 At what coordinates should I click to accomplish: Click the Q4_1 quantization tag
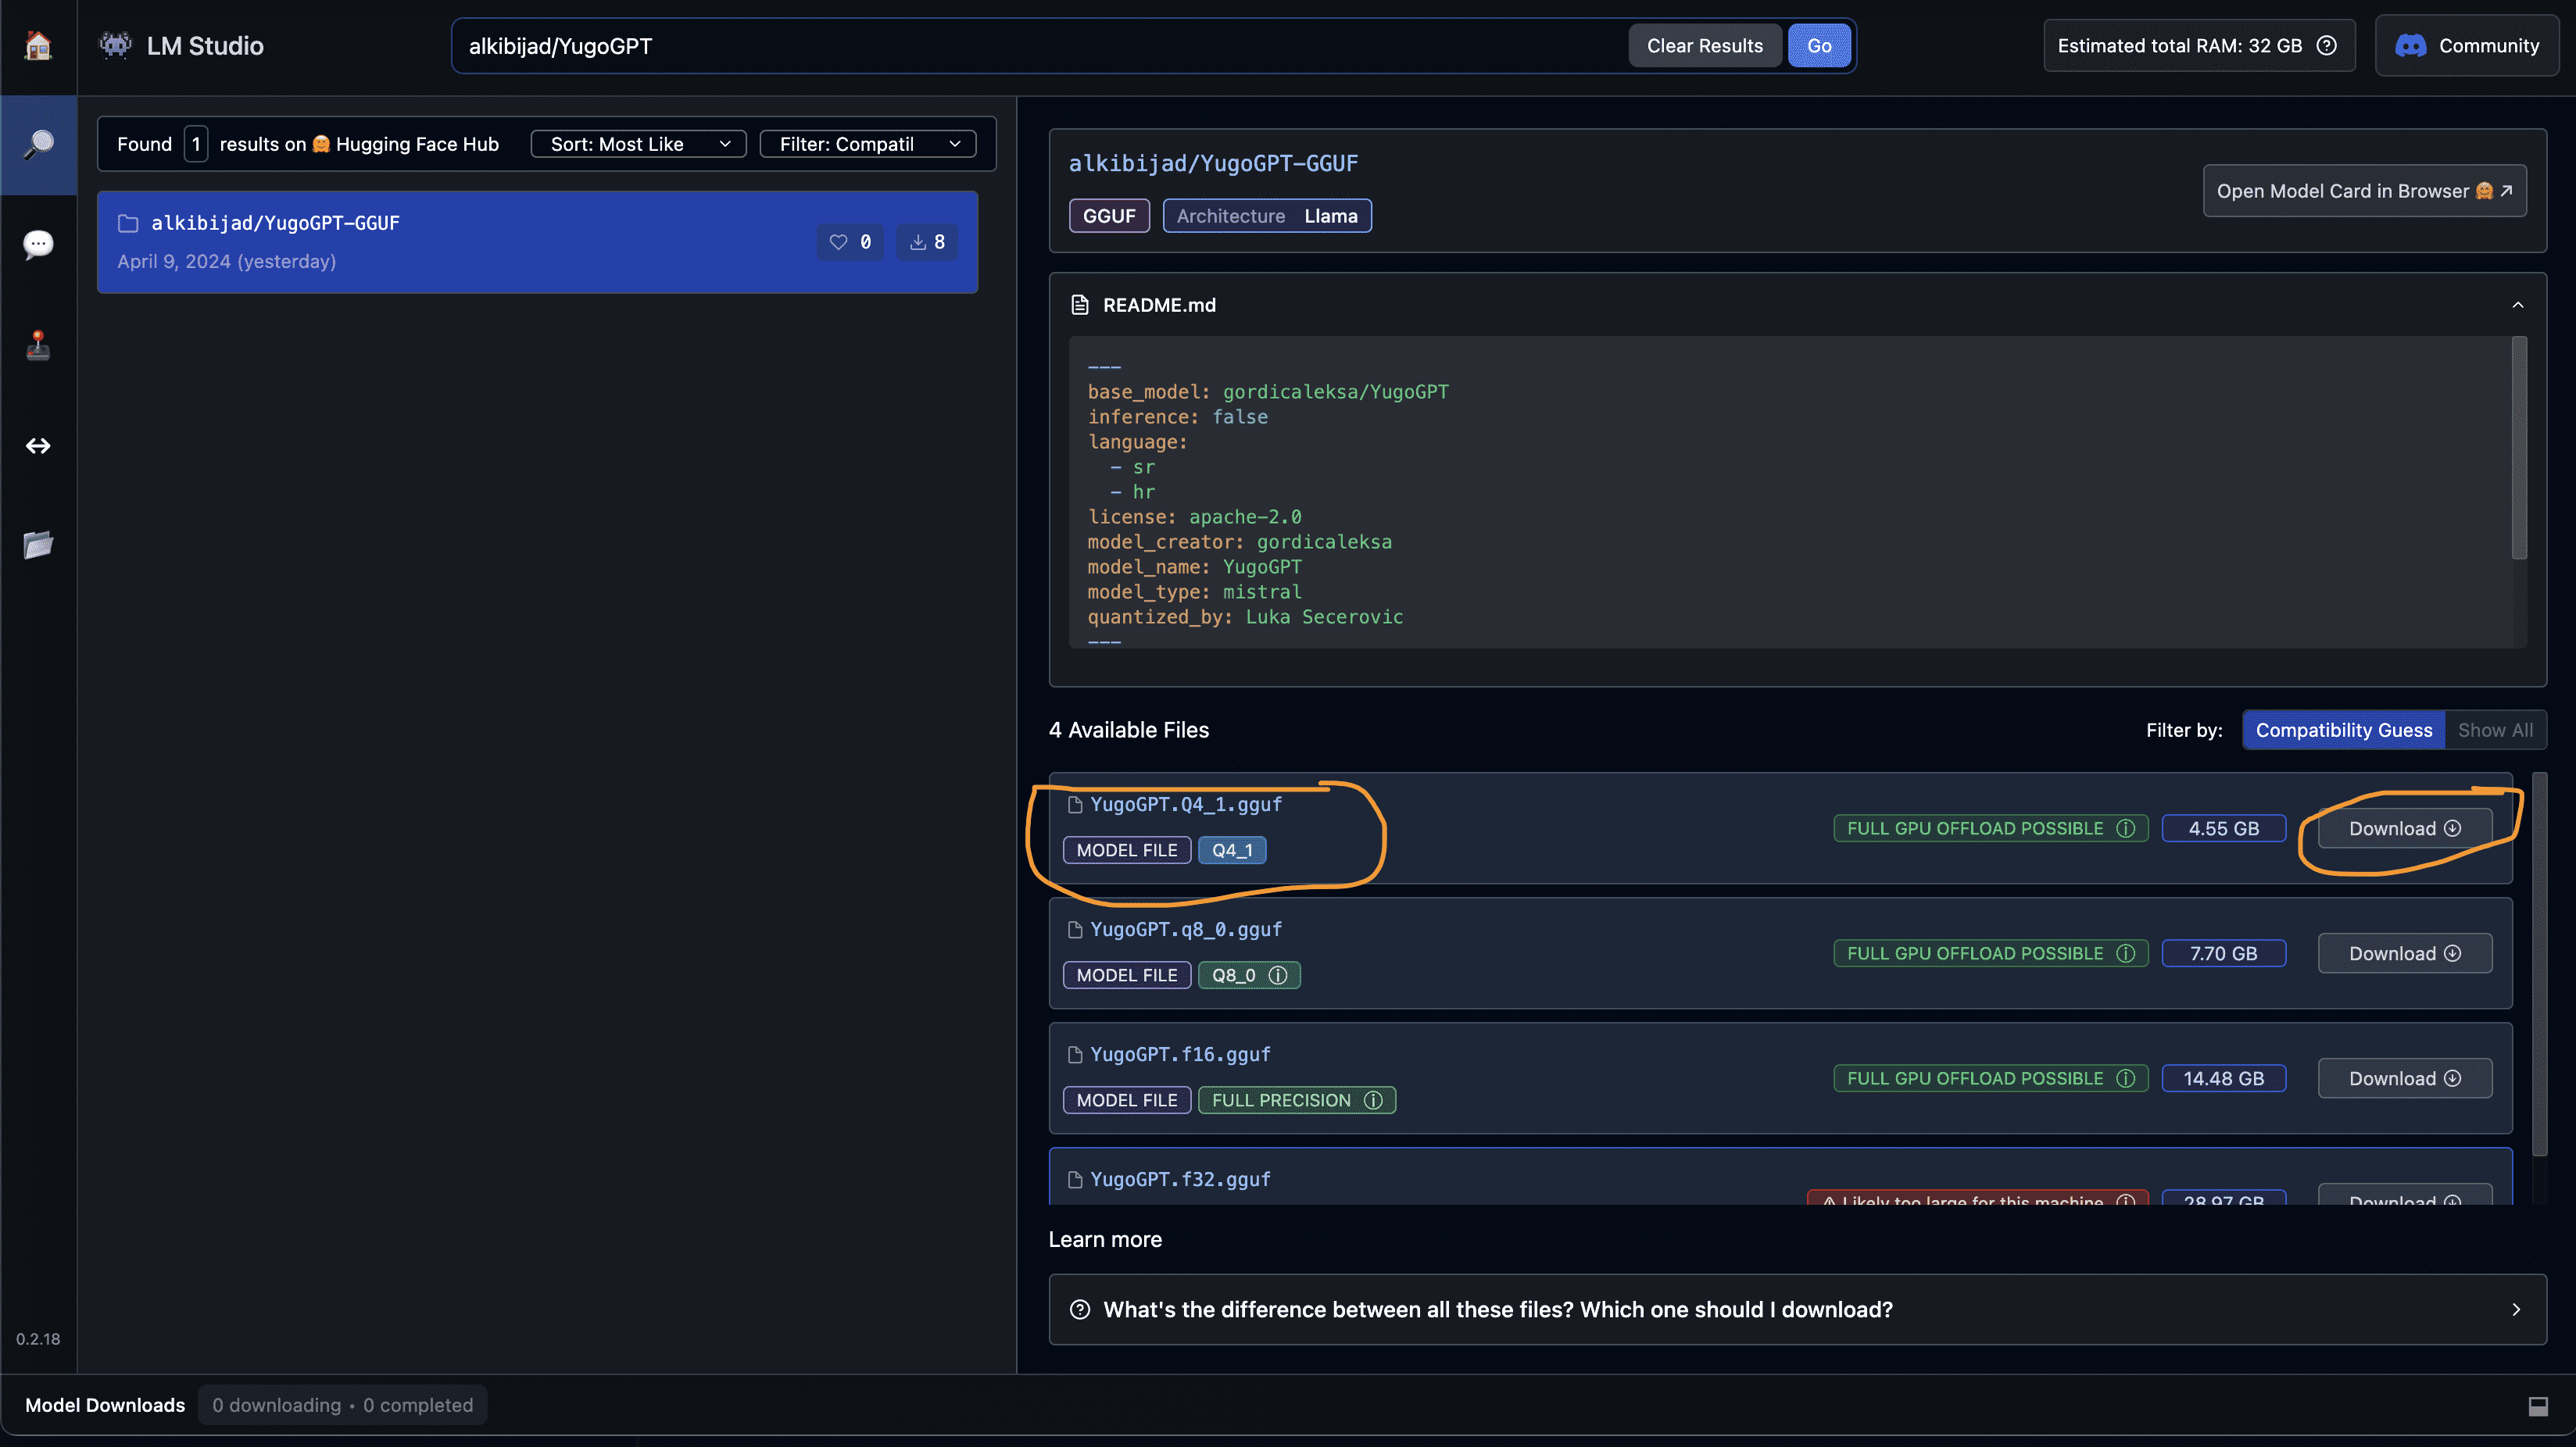pos(1232,851)
